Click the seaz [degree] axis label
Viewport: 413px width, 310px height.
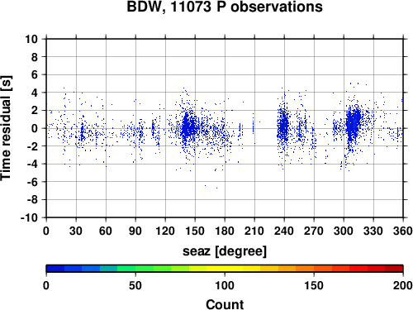[x=225, y=251]
